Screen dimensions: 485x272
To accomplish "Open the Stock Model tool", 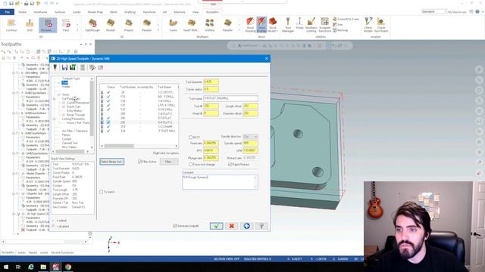I will (x=273, y=25).
